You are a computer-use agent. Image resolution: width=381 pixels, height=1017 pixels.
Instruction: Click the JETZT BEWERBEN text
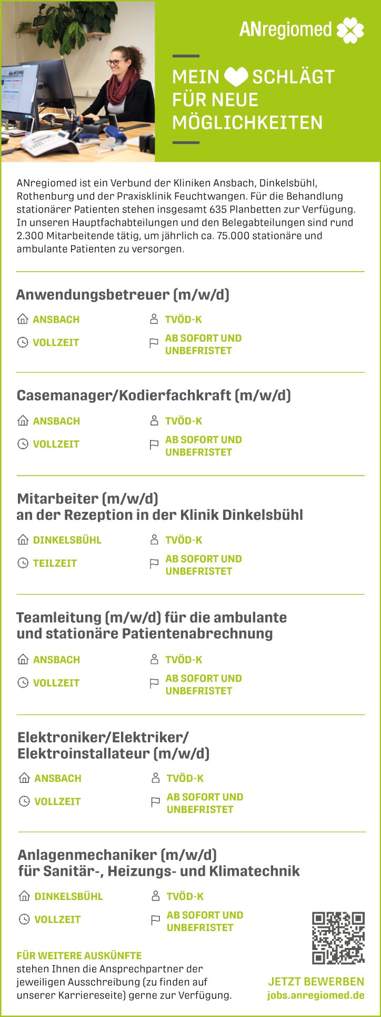tap(316, 981)
